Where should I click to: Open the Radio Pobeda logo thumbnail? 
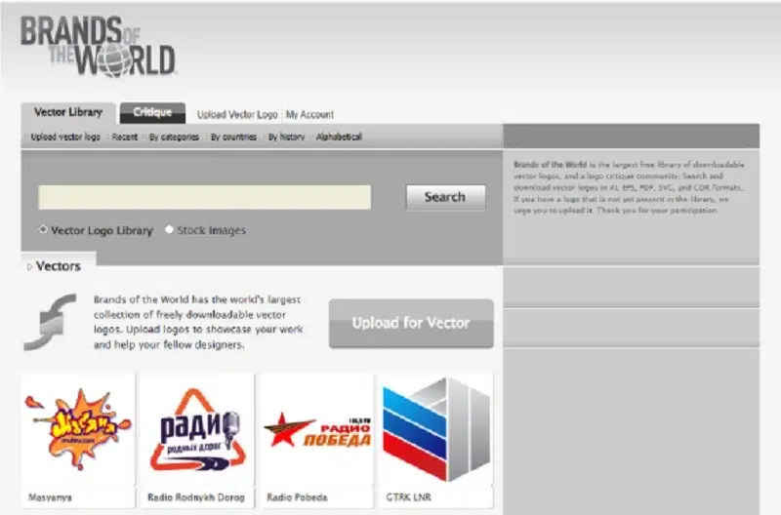[316, 429]
